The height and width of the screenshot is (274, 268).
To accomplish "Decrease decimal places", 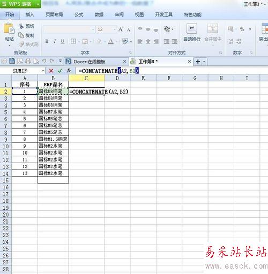I will click(x=239, y=42).
